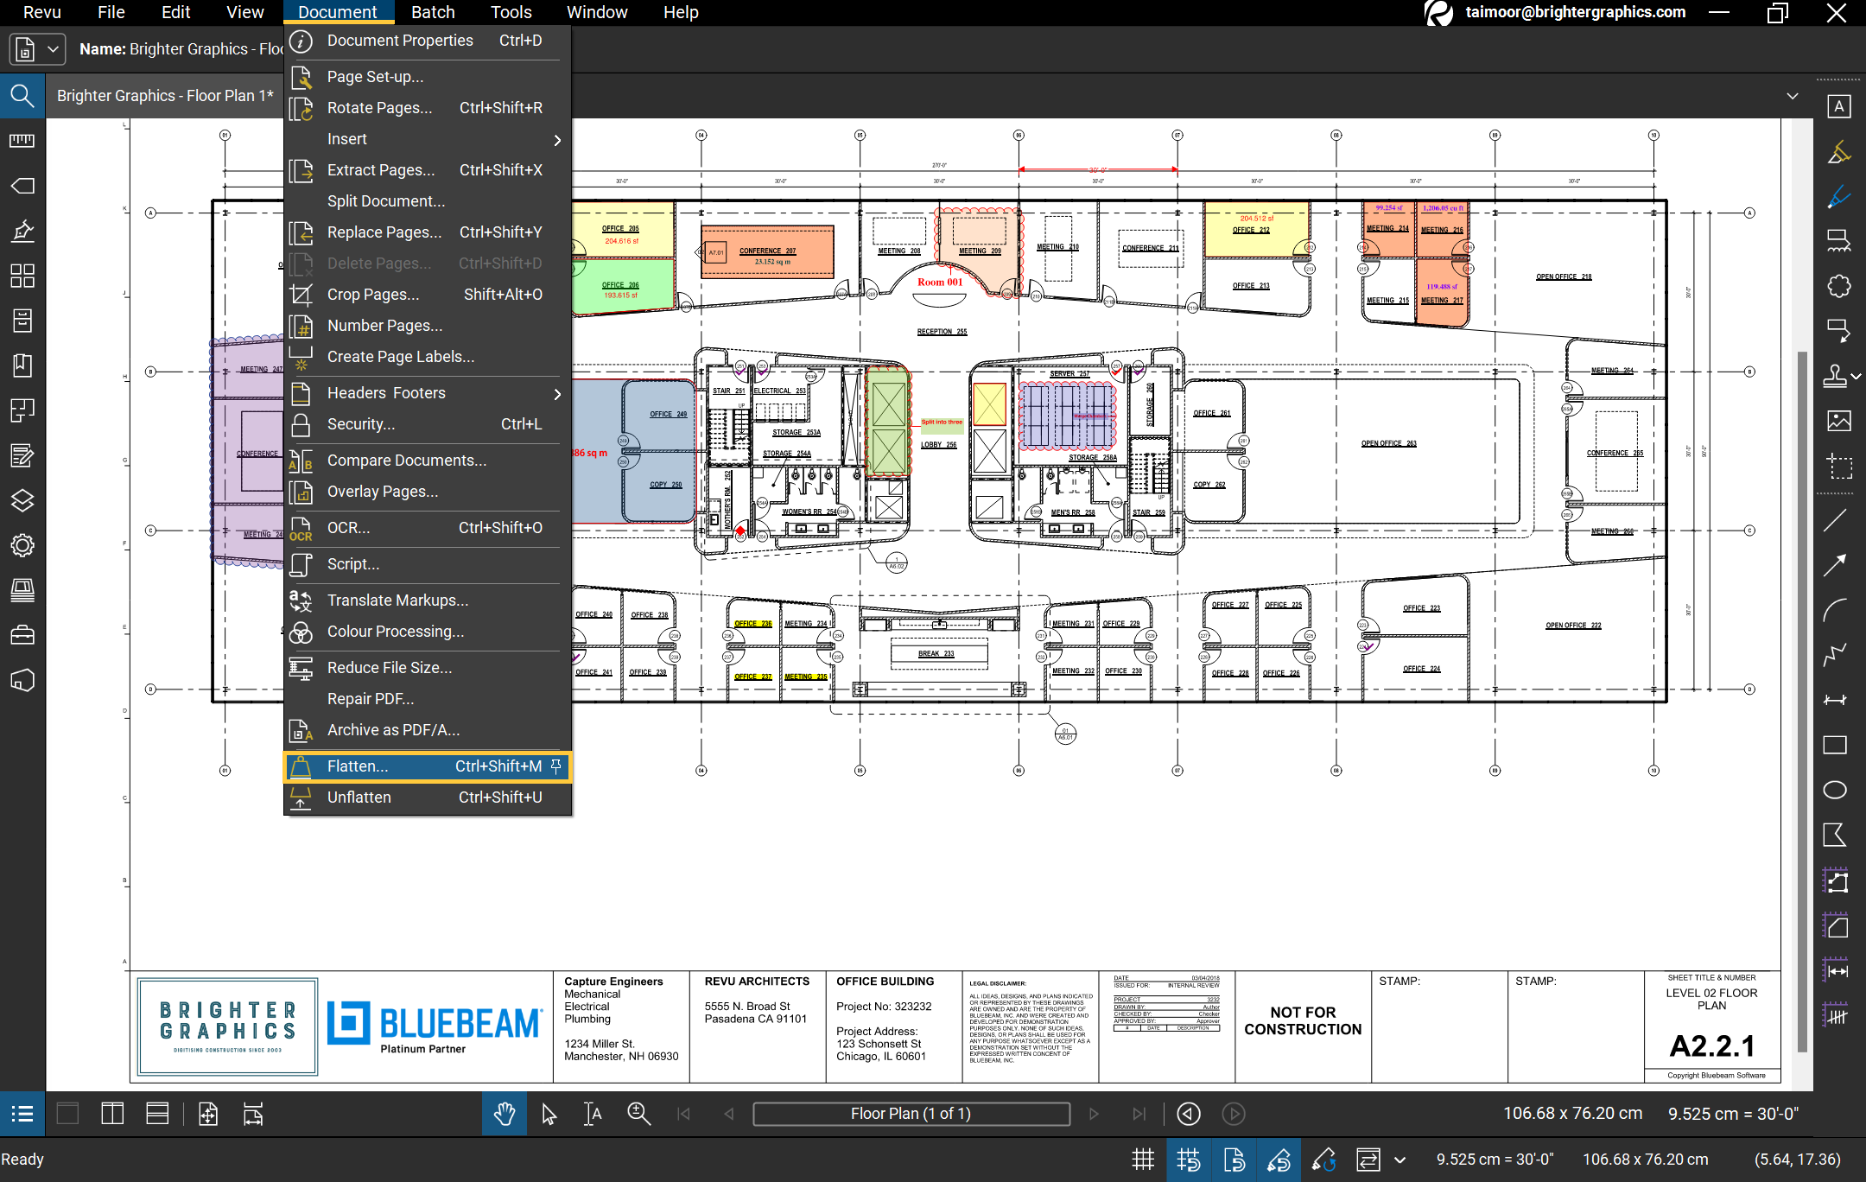Open the Search panel magnifier icon

[22, 96]
